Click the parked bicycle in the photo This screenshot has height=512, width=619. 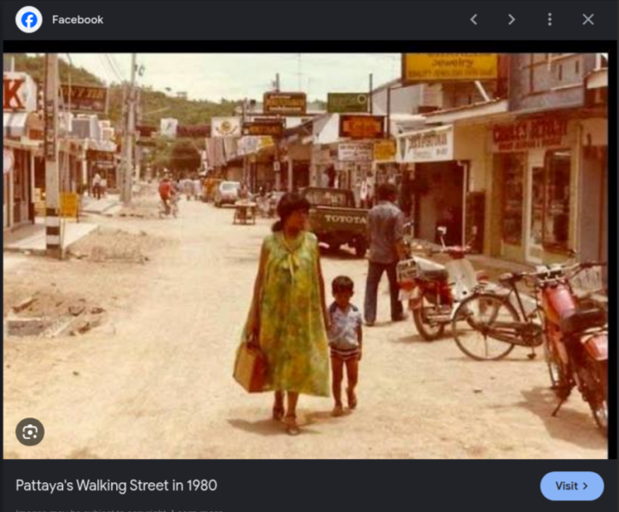(x=495, y=316)
